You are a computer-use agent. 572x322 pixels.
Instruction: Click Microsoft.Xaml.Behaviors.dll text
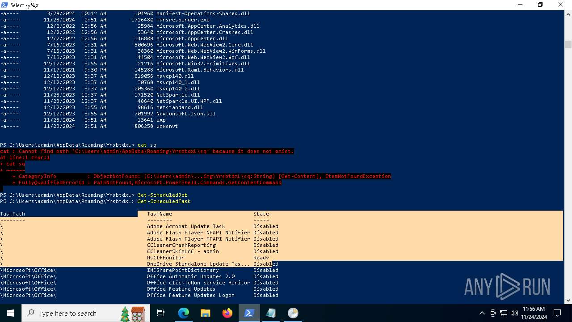(200, 70)
